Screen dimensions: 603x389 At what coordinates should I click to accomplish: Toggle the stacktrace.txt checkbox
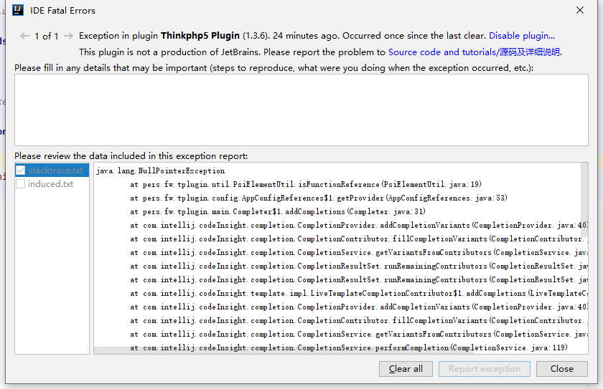click(21, 171)
